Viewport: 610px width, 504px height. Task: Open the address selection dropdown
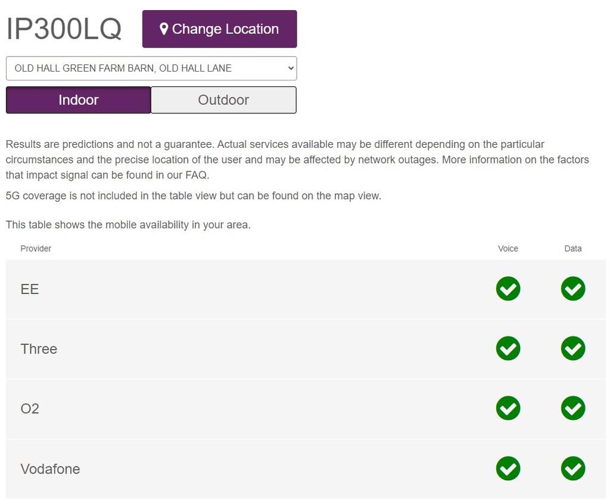[x=151, y=68]
